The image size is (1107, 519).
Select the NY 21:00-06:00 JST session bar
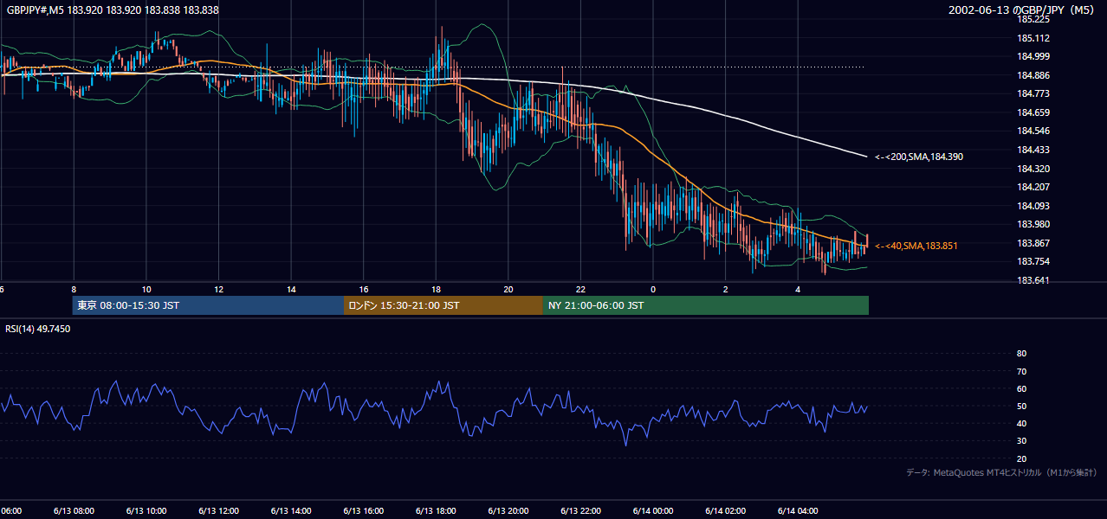pyautogui.click(x=706, y=305)
